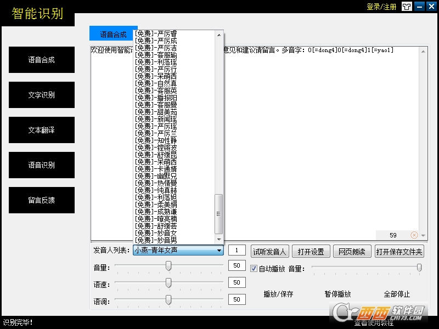Open the 登录/注册 link
Viewport: 439px width, 329px height.
(x=381, y=7)
